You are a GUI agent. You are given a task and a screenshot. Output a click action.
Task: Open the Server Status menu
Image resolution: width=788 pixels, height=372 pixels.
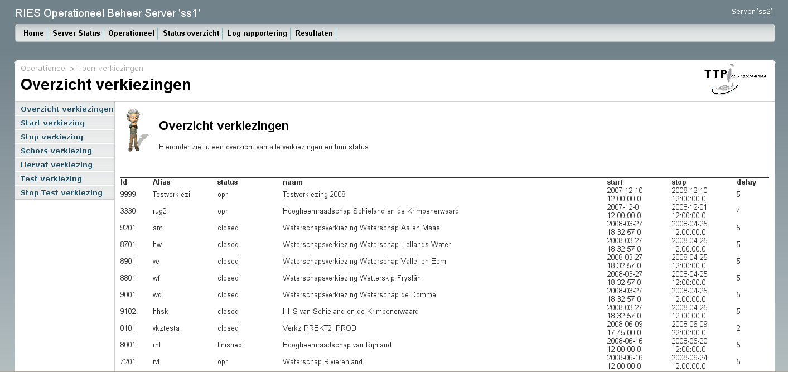coord(76,33)
